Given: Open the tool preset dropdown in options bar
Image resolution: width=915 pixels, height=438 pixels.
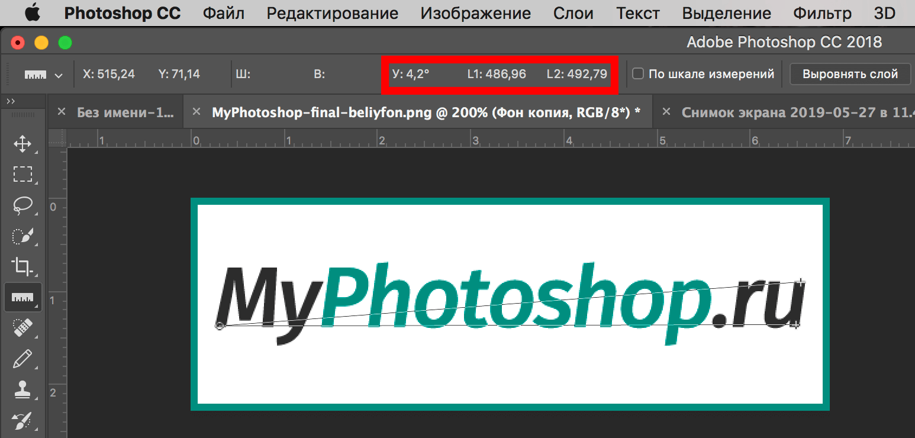Looking at the screenshot, I should pos(57,75).
